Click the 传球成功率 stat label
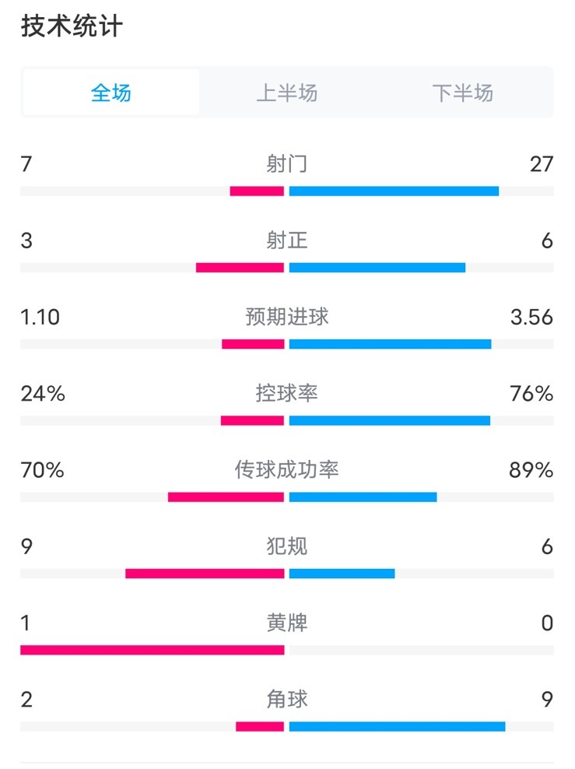Screen dimensions: 575x769 tap(287, 470)
